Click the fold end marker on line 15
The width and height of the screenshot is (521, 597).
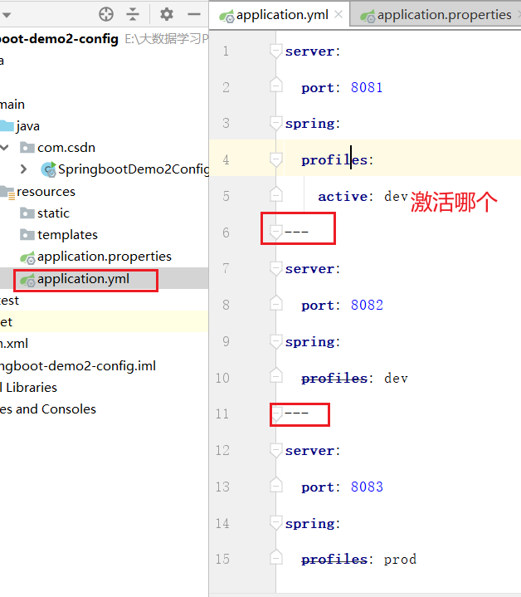tap(275, 557)
